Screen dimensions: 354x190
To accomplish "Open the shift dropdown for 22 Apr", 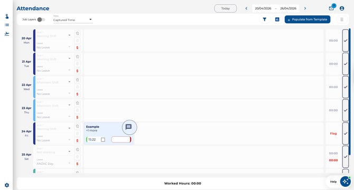I will click(54, 82).
